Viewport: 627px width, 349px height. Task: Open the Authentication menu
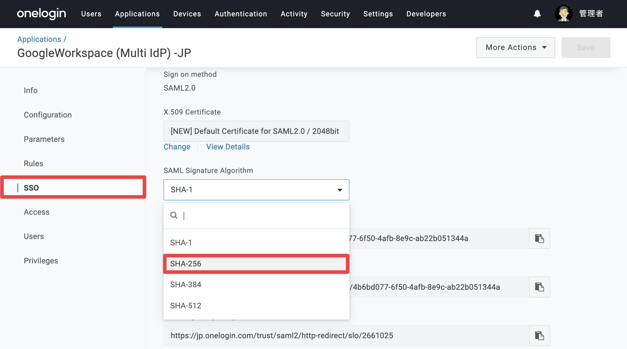[x=241, y=14]
